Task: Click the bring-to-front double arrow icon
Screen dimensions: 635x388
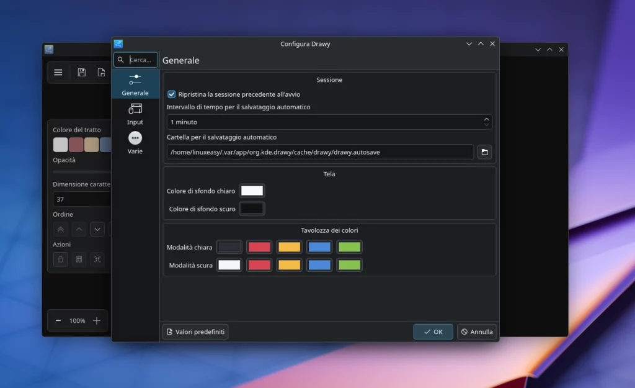Action: pos(61,229)
